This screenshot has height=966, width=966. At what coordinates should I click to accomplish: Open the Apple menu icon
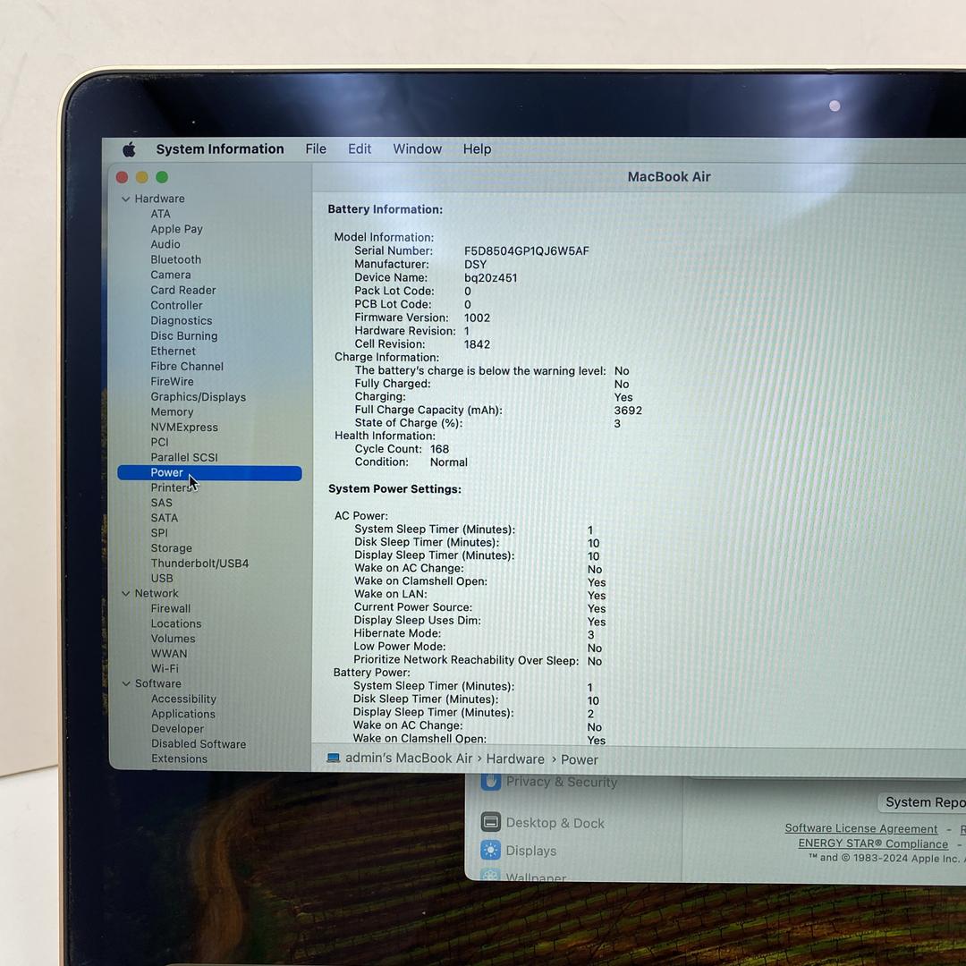[130, 149]
